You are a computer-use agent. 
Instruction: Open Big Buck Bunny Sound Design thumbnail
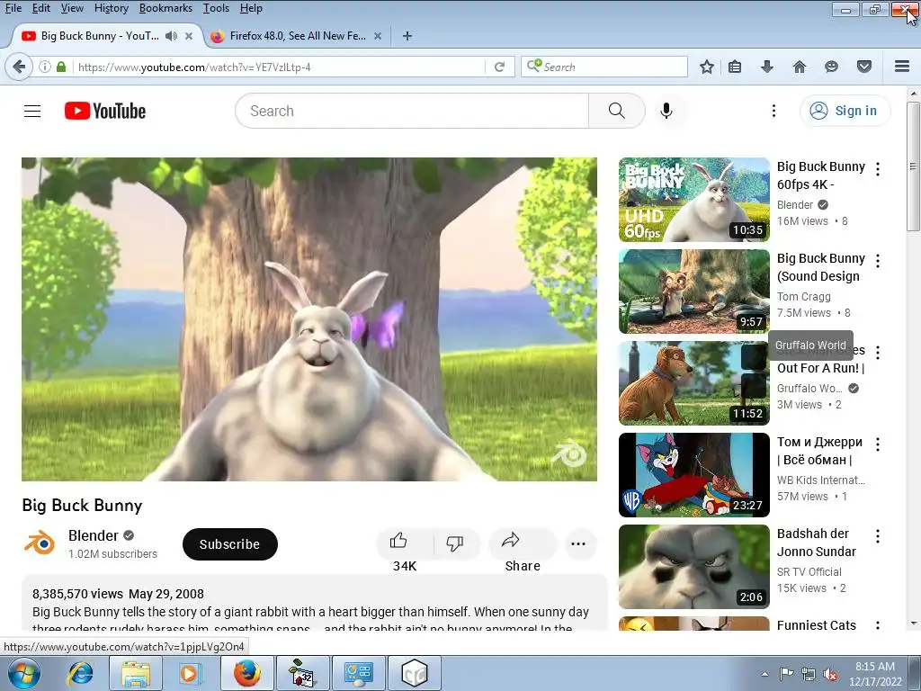point(693,292)
